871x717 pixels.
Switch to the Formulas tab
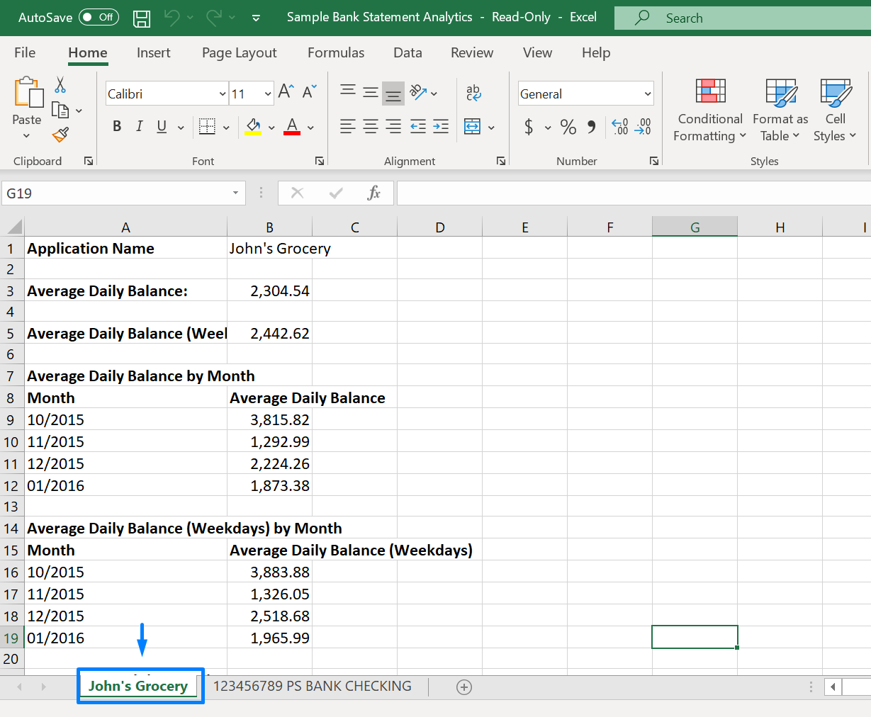[x=336, y=52]
